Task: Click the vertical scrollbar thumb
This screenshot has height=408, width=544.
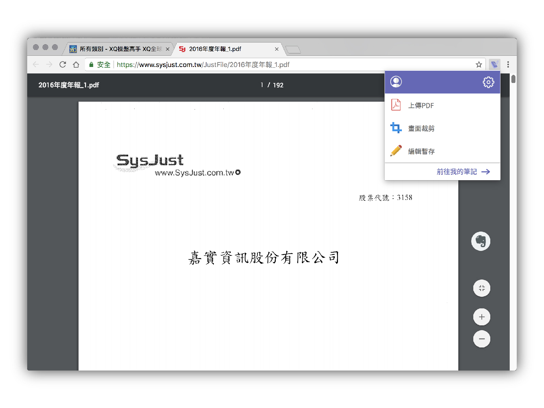Action: coord(513,79)
